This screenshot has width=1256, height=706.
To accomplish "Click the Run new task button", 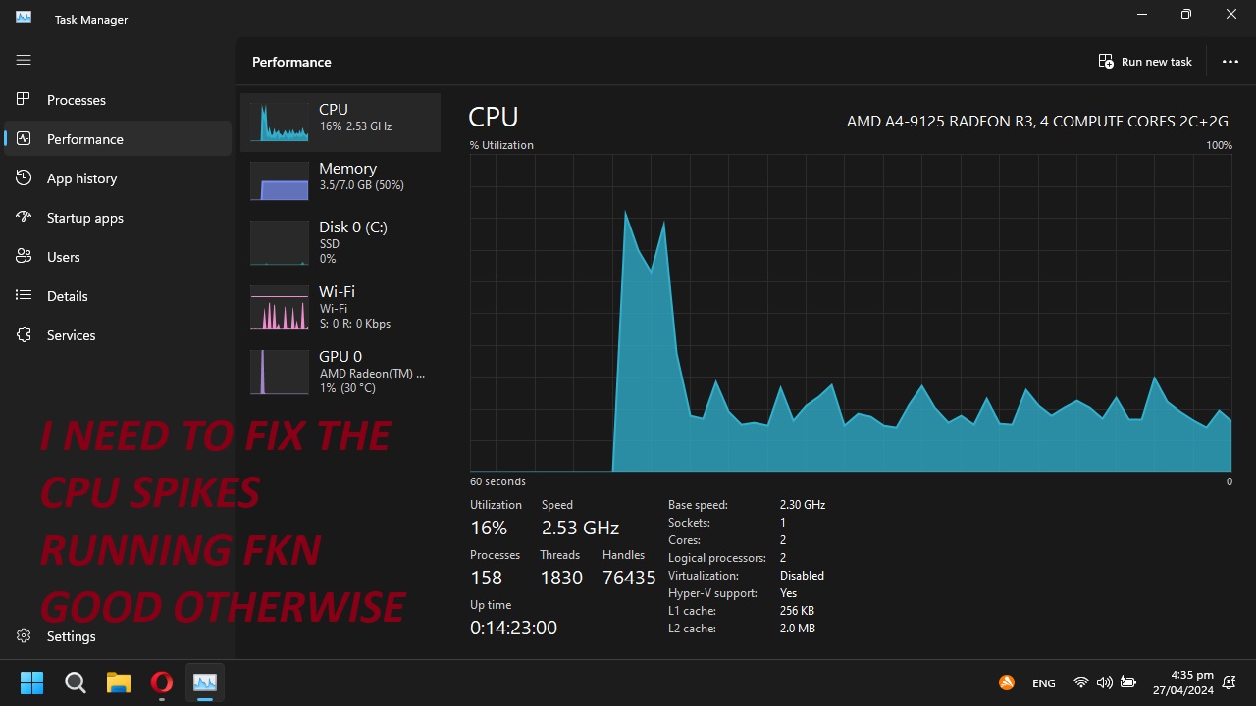I will (x=1145, y=61).
